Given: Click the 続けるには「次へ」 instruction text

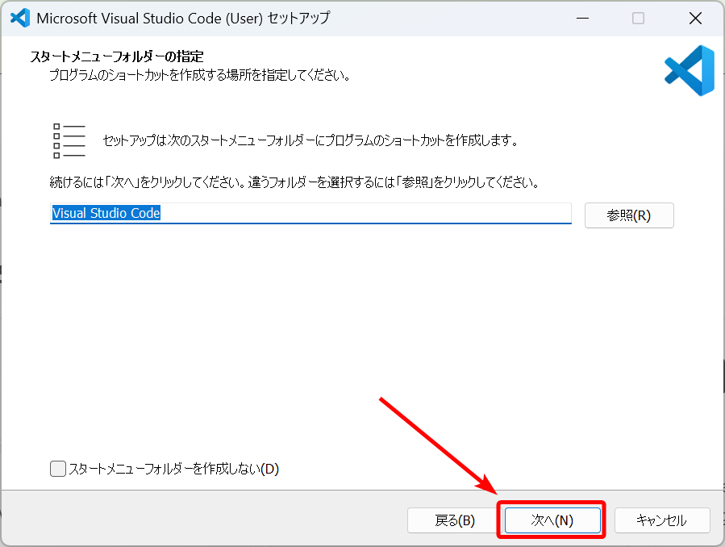Looking at the screenshot, I should pos(294,182).
